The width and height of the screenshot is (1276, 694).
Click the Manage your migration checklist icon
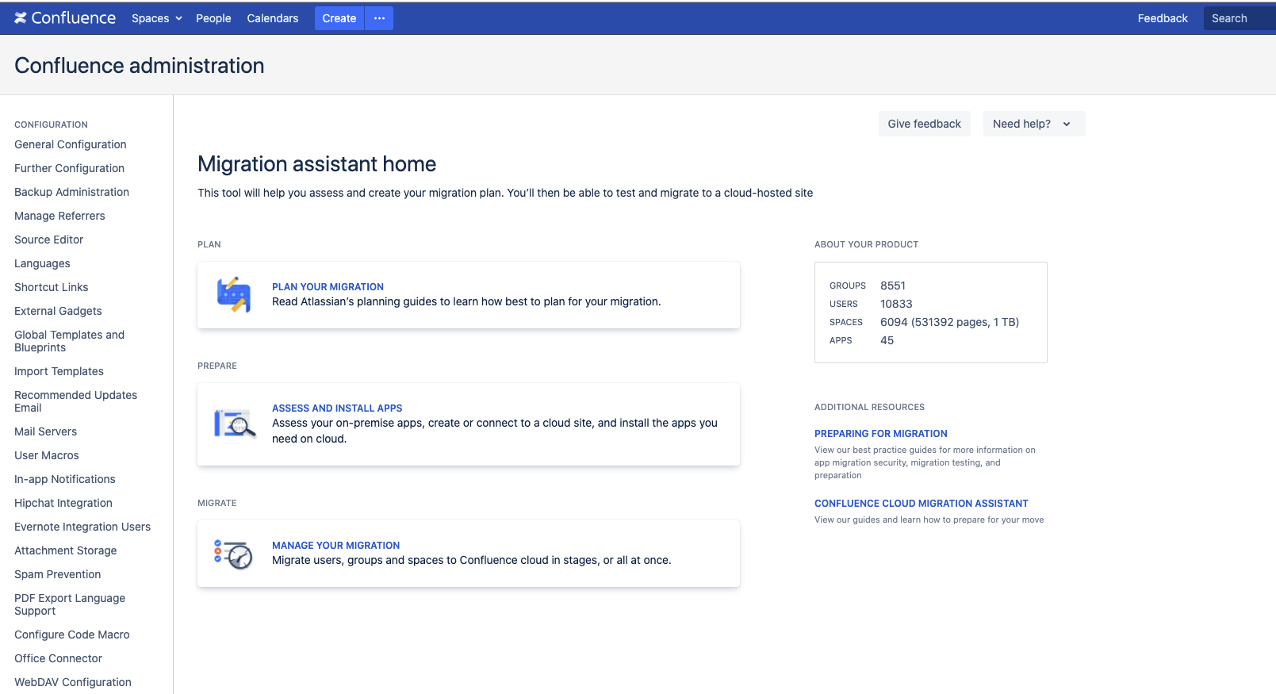[x=233, y=554]
